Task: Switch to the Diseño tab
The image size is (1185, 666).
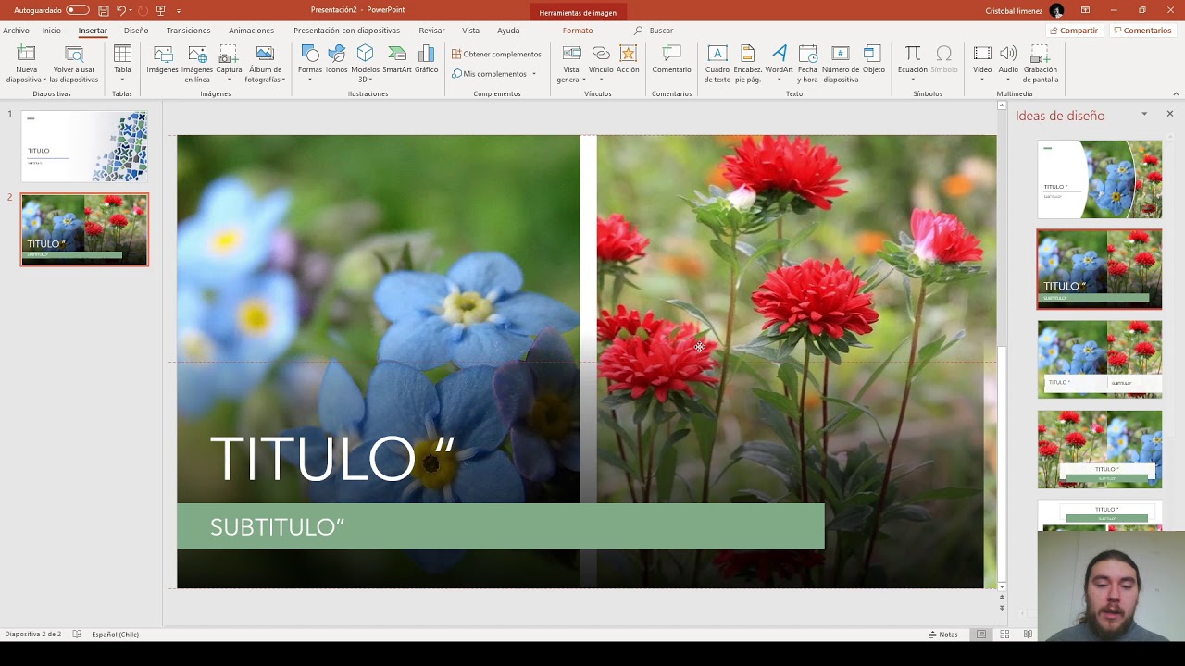Action: coord(136,31)
